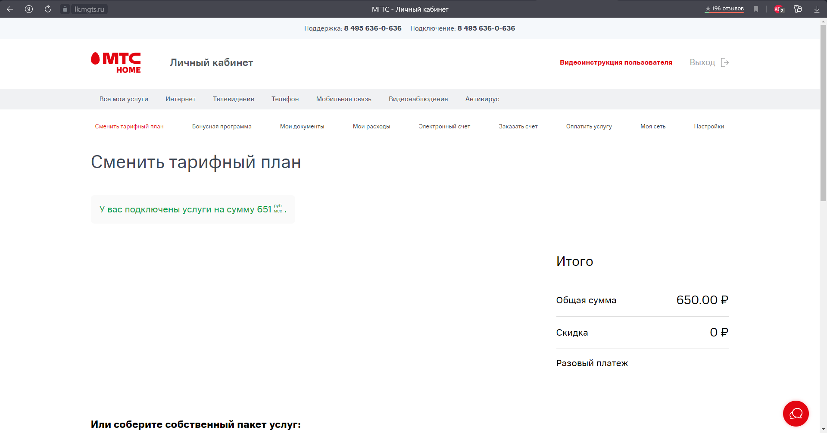Open Мои расходы tab
Image resolution: width=827 pixels, height=433 pixels.
coord(371,127)
